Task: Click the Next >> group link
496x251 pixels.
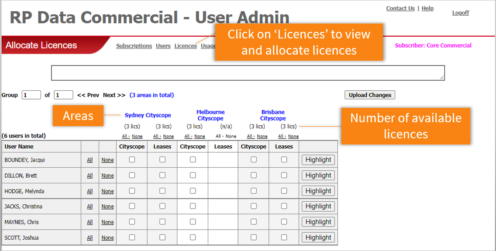Action: (114, 95)
